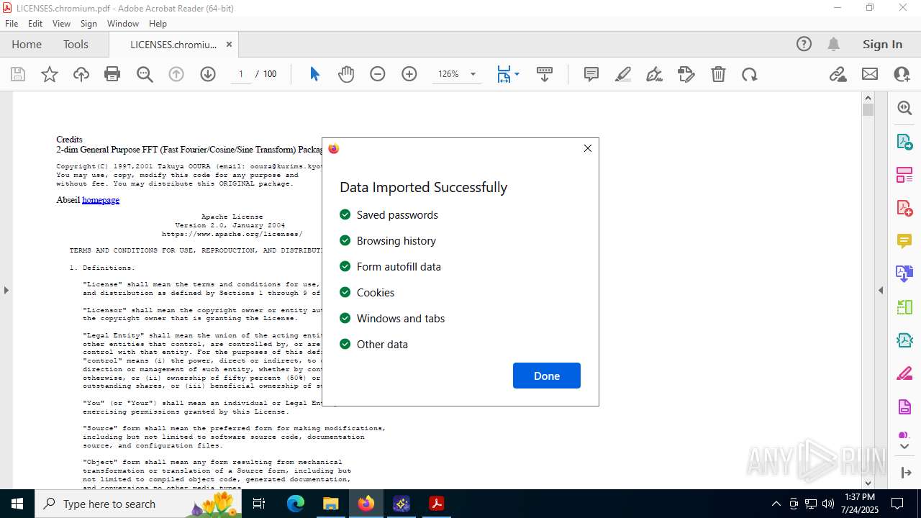Screen dimensions: 921x518
Task: Open the yellow Comment sidebar tool
Action: click(x=904, y=240)
